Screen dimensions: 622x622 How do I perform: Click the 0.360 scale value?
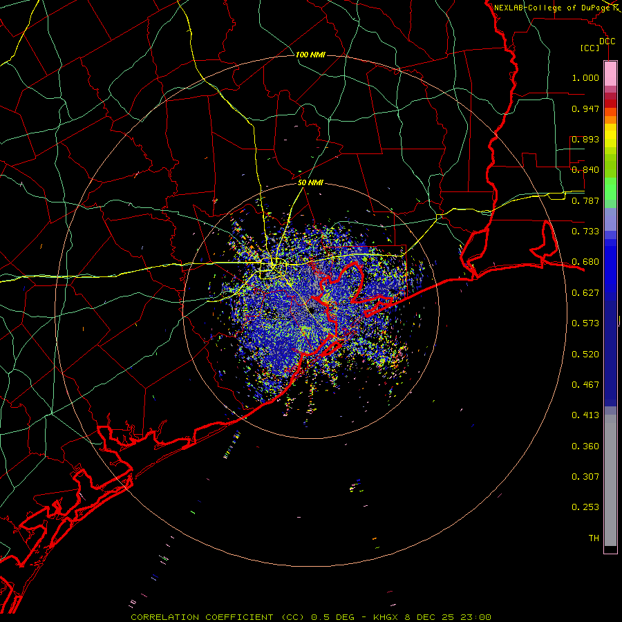(x=585, y=446)
